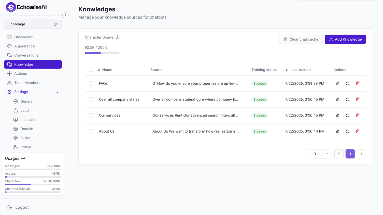383x215 pixels.
Task: Tick the checkbox next to FAQs row
Action: (x=91, y=83)
